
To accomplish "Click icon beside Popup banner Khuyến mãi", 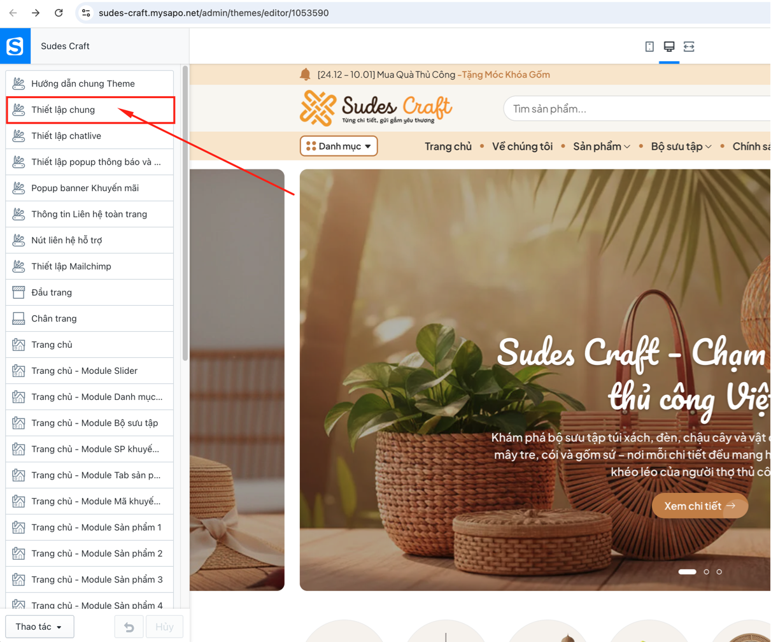I will coord(18,188).
